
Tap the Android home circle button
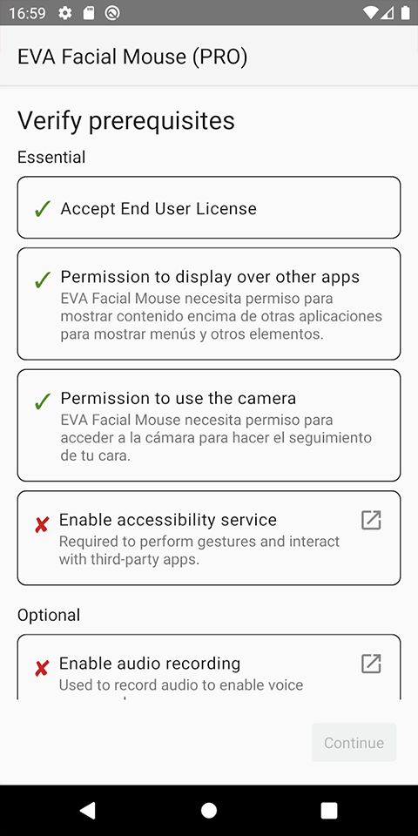click(209, 811)
